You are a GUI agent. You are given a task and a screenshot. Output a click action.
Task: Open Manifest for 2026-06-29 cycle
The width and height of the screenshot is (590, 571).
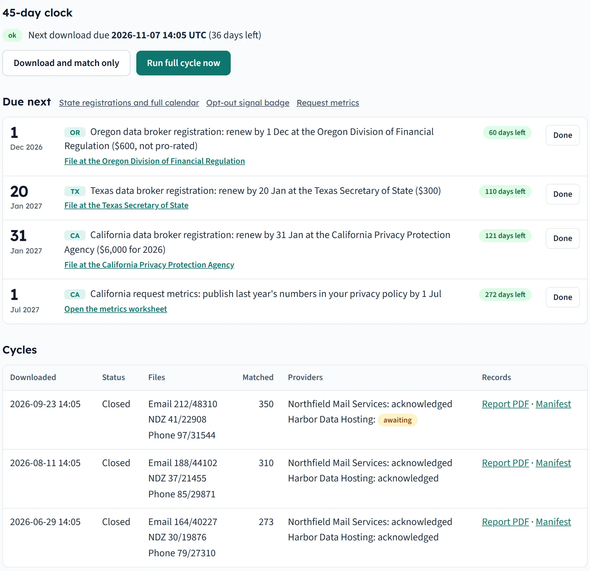tap(553, 522)
